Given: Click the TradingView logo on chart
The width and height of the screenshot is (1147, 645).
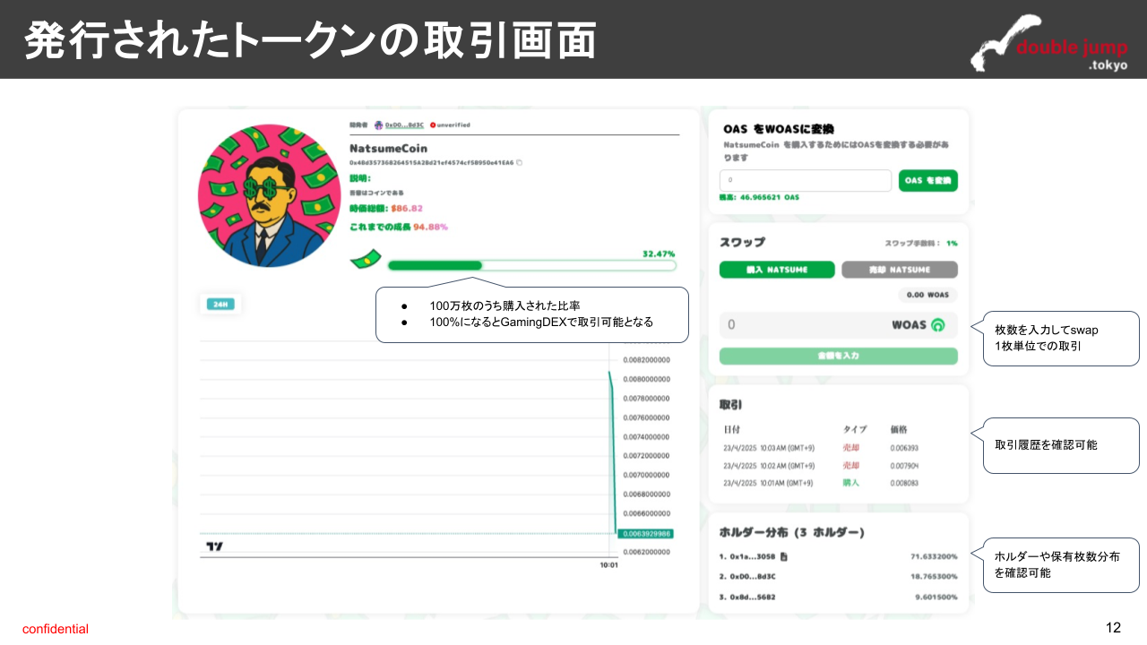Looking at the screenshot, I should pyautogui.click(x=214, y=546).
